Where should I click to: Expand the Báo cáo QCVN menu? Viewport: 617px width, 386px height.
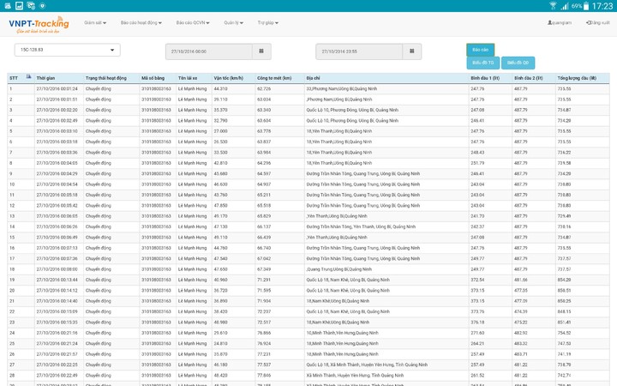(x=193, y=23)
